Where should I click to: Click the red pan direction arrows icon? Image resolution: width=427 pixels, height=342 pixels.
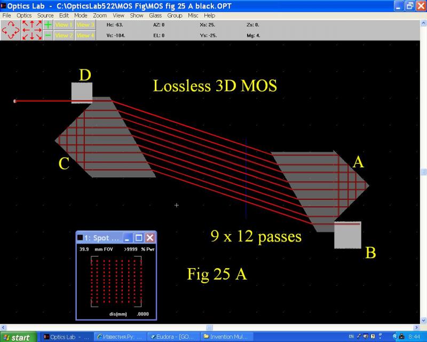pos(31,30)
